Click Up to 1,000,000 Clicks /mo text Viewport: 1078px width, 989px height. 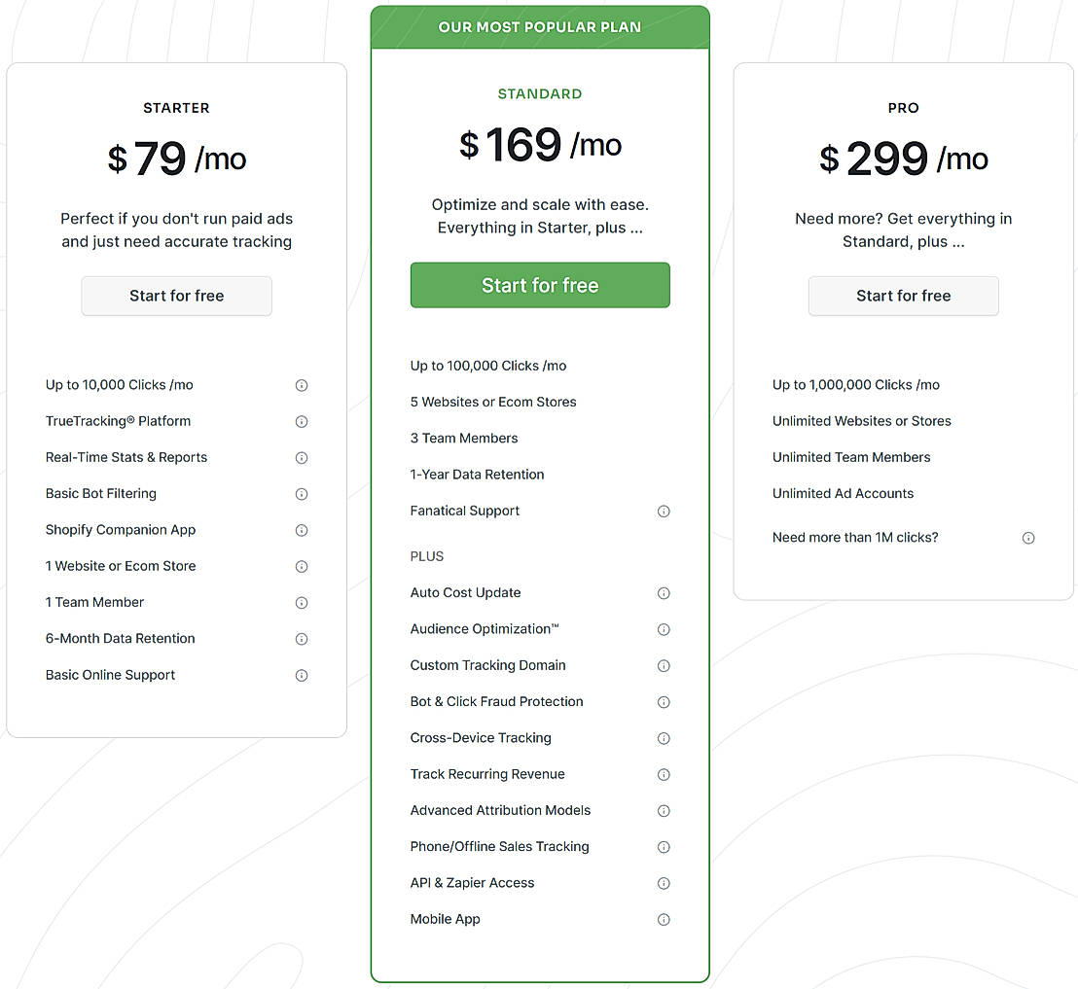tap(856, 385)
